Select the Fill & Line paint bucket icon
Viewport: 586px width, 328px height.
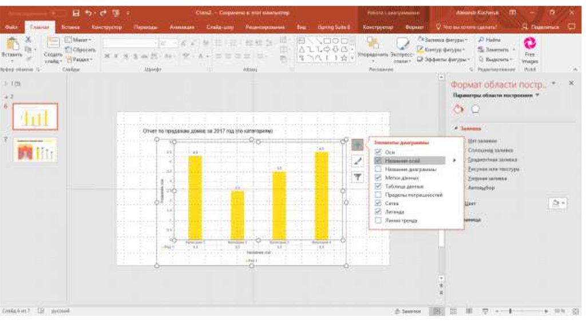(458, 109)
